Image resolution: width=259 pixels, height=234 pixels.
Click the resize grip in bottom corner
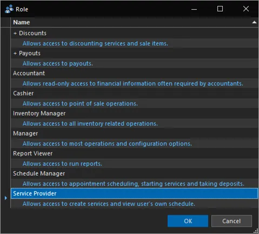[256, 231]
